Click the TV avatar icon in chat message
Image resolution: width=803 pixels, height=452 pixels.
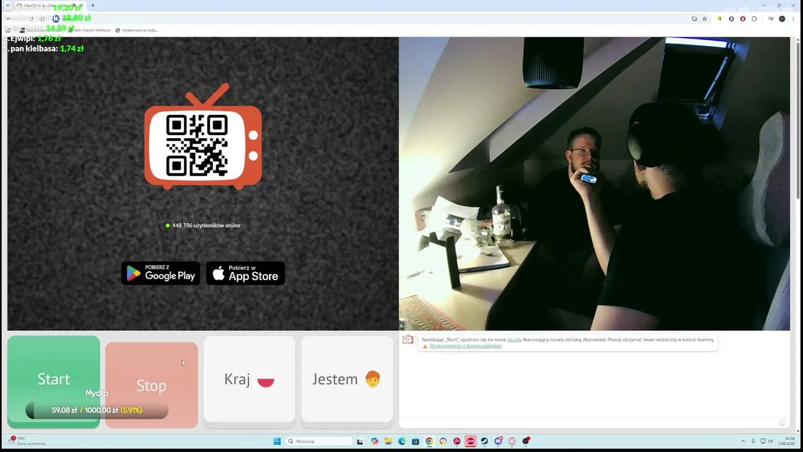pos(408,340)
